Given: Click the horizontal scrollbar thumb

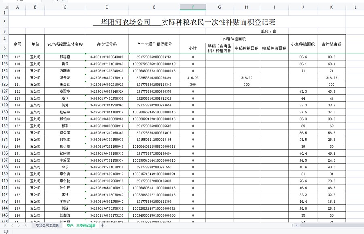Looking at the screenshot, I should [x=332, y=225].
